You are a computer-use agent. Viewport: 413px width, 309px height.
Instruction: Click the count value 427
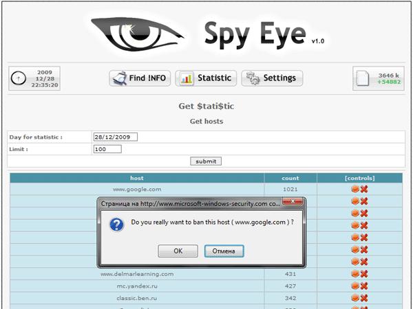(290, 286)
